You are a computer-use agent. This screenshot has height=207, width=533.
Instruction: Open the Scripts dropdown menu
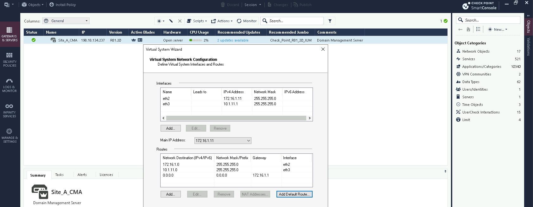point(197,21)
